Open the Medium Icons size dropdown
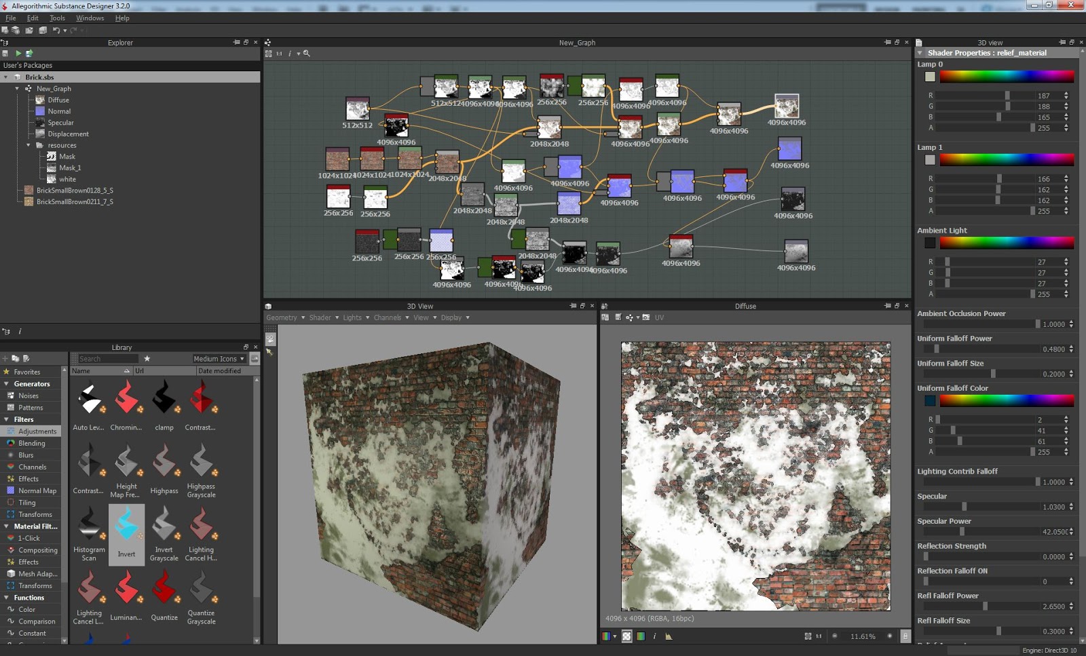 (219, 359)
